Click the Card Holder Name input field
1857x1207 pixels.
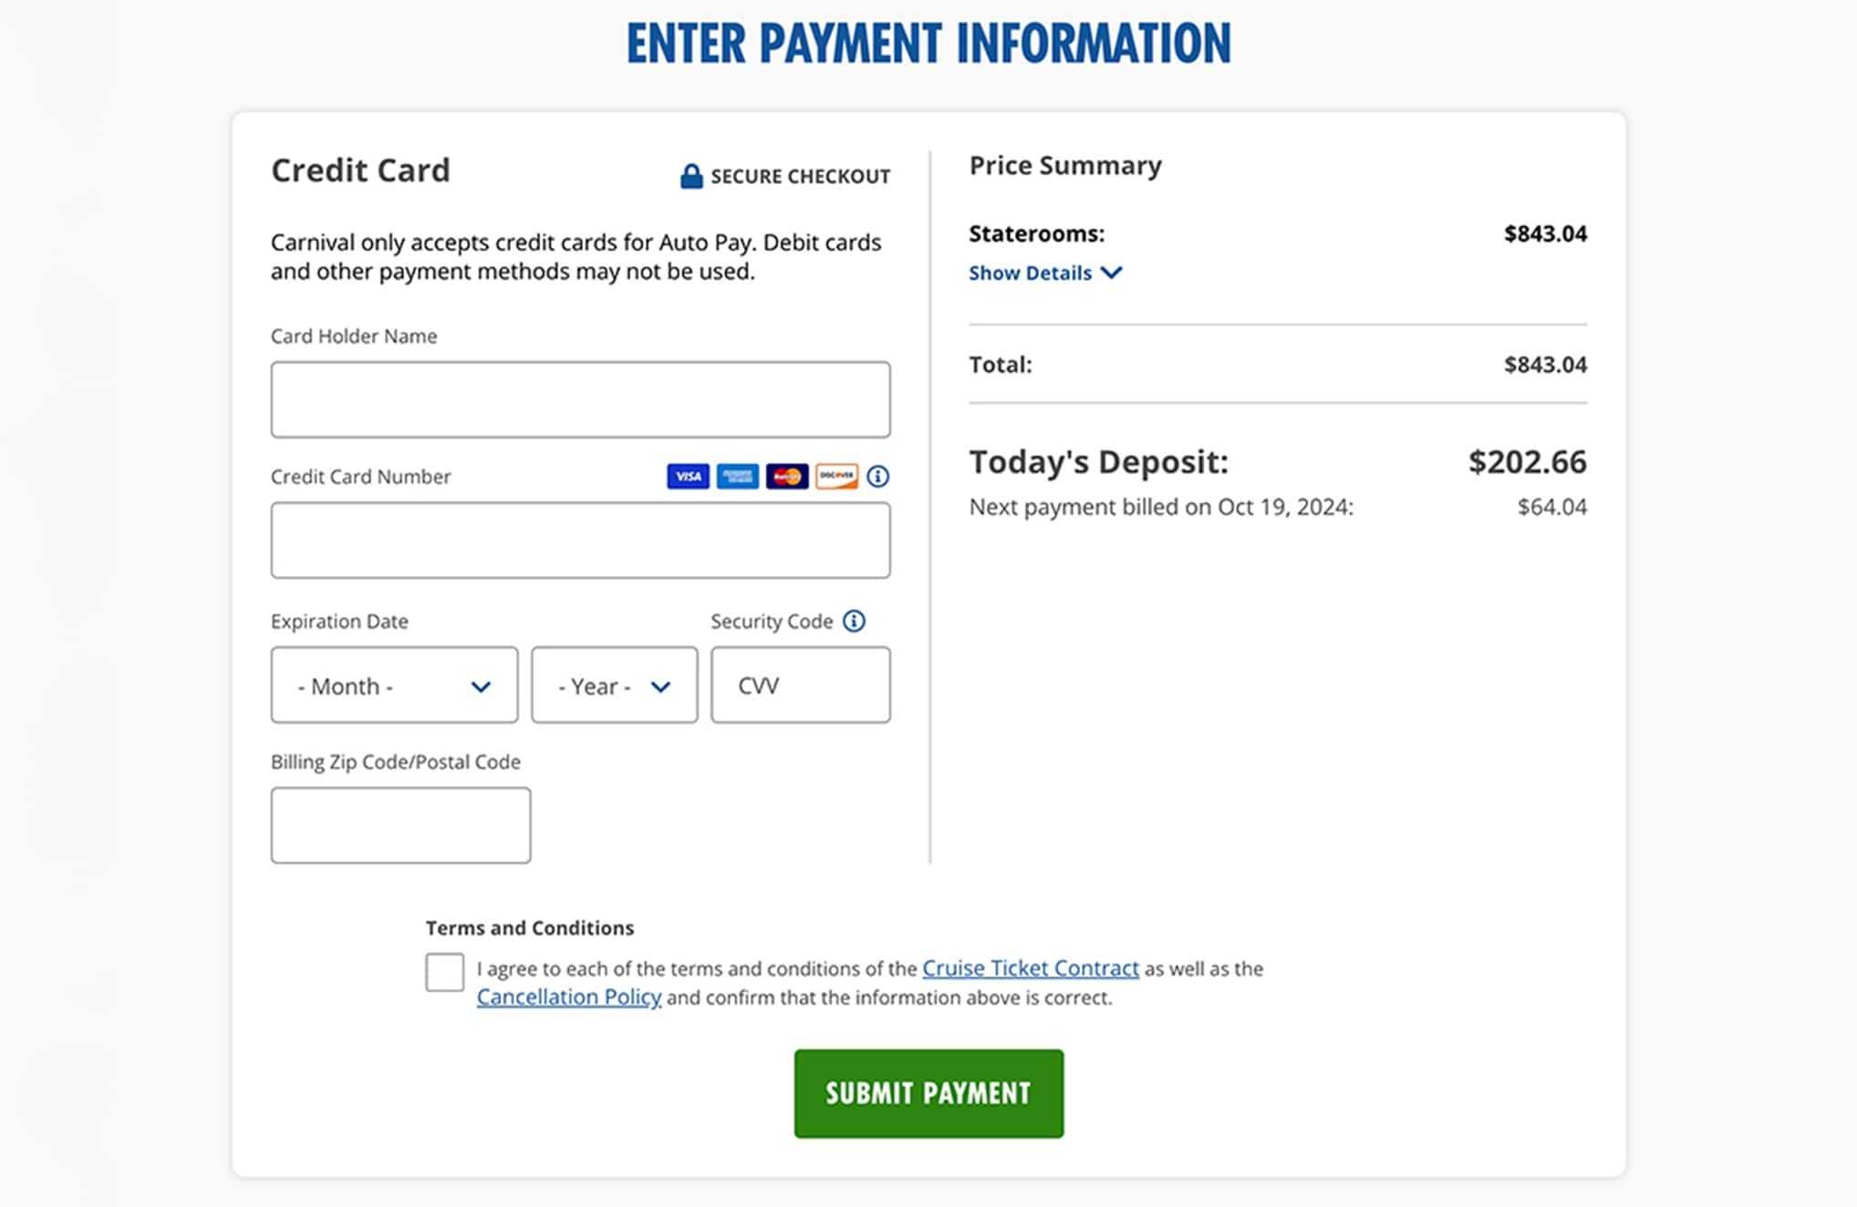pyautogui.click(x=581, y=397)
